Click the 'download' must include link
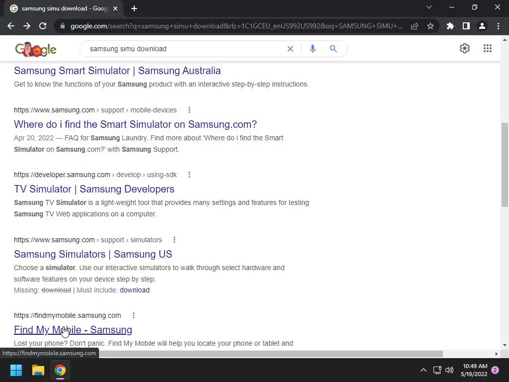Viewport: 509px width, 382px height. click(134, 290)
